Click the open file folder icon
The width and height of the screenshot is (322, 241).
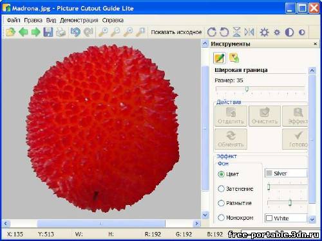(x=10, y=32)
